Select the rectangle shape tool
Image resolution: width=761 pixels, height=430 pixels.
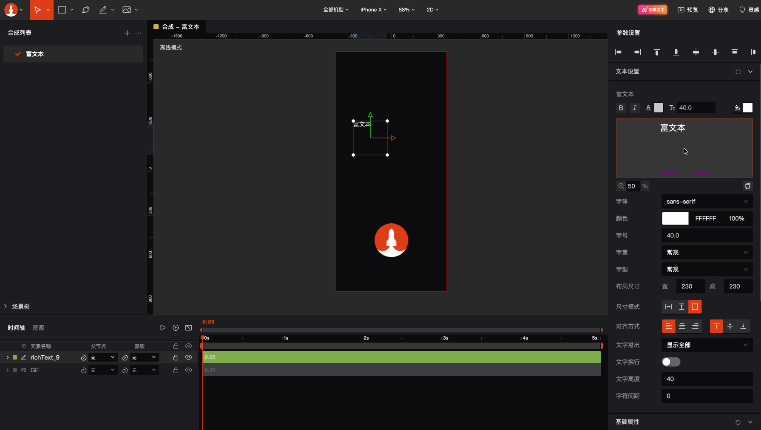[62, 10]
